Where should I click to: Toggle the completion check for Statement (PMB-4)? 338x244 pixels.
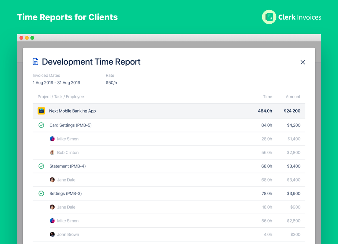click(41, 166)
